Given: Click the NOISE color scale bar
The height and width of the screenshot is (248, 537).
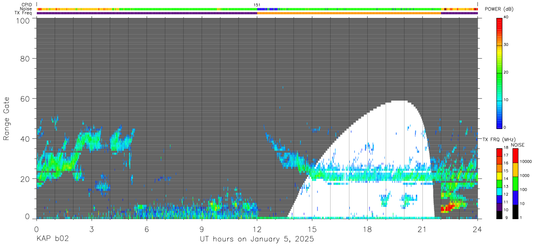Looking at the screenshot, I should tap(515, 183).
